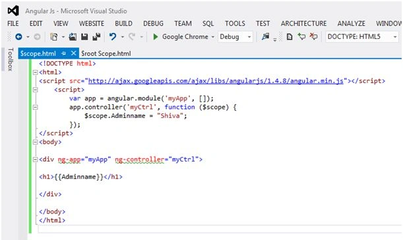The height and width of the screenshot is (240, 403).
Task: Open the WEBSITE menu
Action: pos(92,23)
